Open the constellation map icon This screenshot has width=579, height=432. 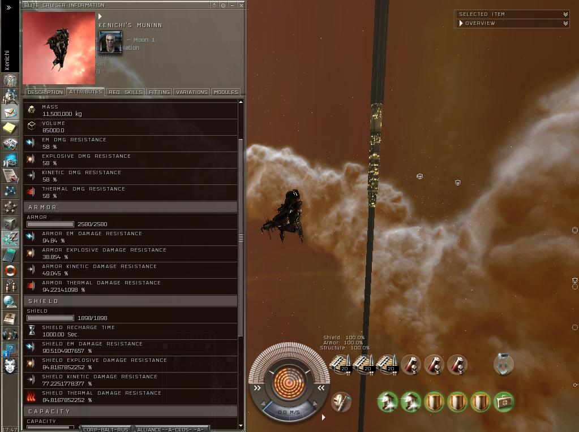coord(10,191)
